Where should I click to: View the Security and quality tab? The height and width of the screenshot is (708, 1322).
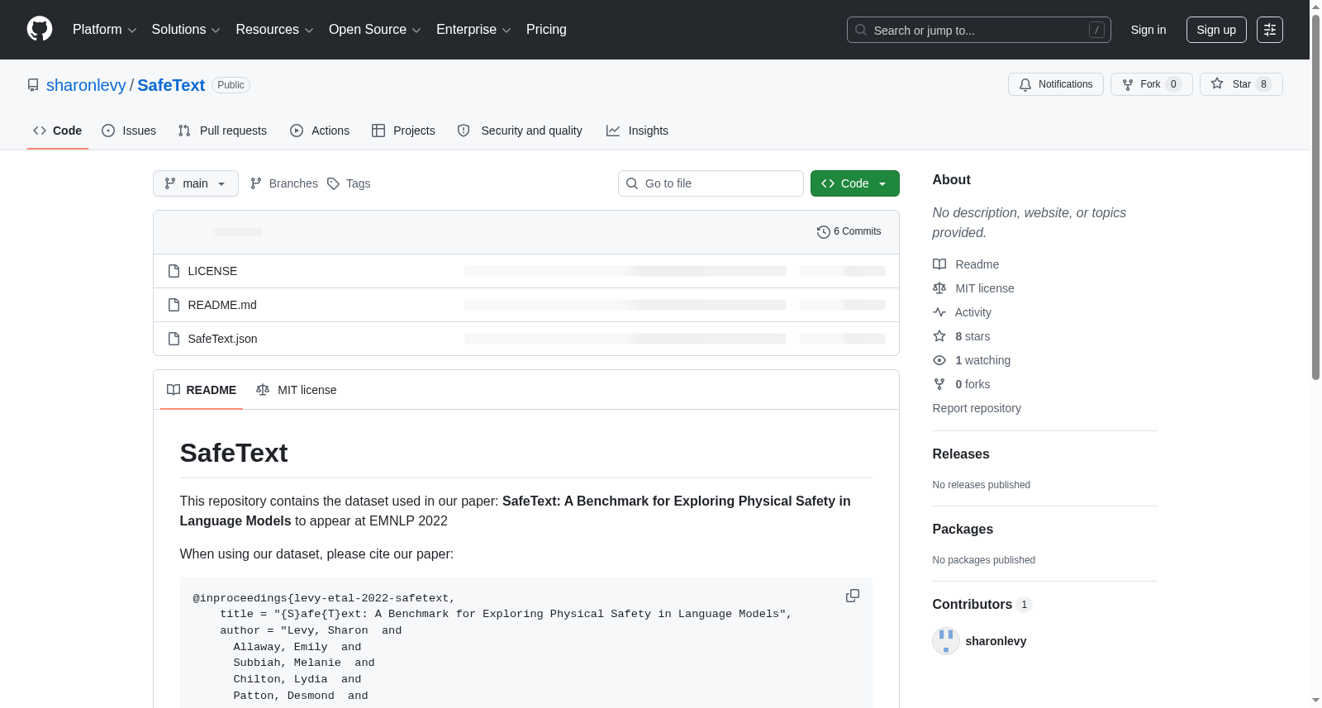[x=520, y=131]
